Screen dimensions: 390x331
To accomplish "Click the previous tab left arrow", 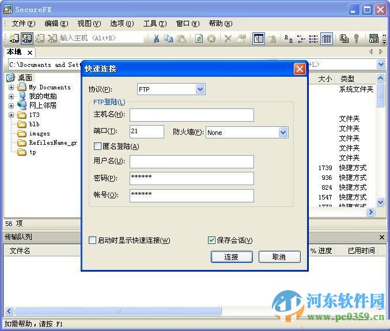I will [371, 52].
